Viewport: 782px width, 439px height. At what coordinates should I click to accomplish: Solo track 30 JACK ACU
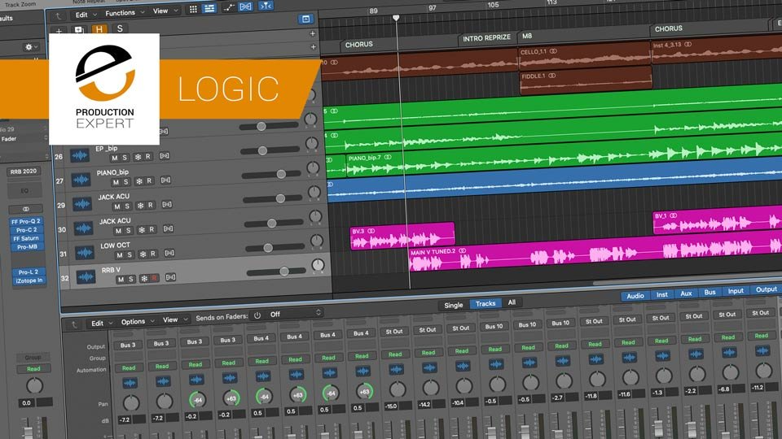point(128,230)
